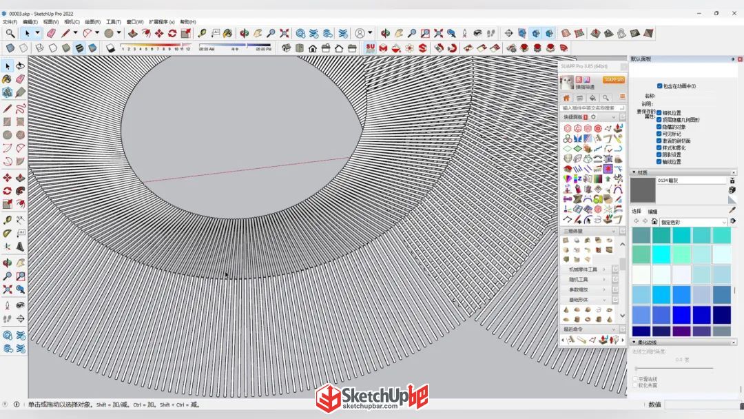Uncheck 隐藏的对象 checkbox
The width and height of the screenshot is (744, 419).
pyautogui.click(x=659, y=127)
